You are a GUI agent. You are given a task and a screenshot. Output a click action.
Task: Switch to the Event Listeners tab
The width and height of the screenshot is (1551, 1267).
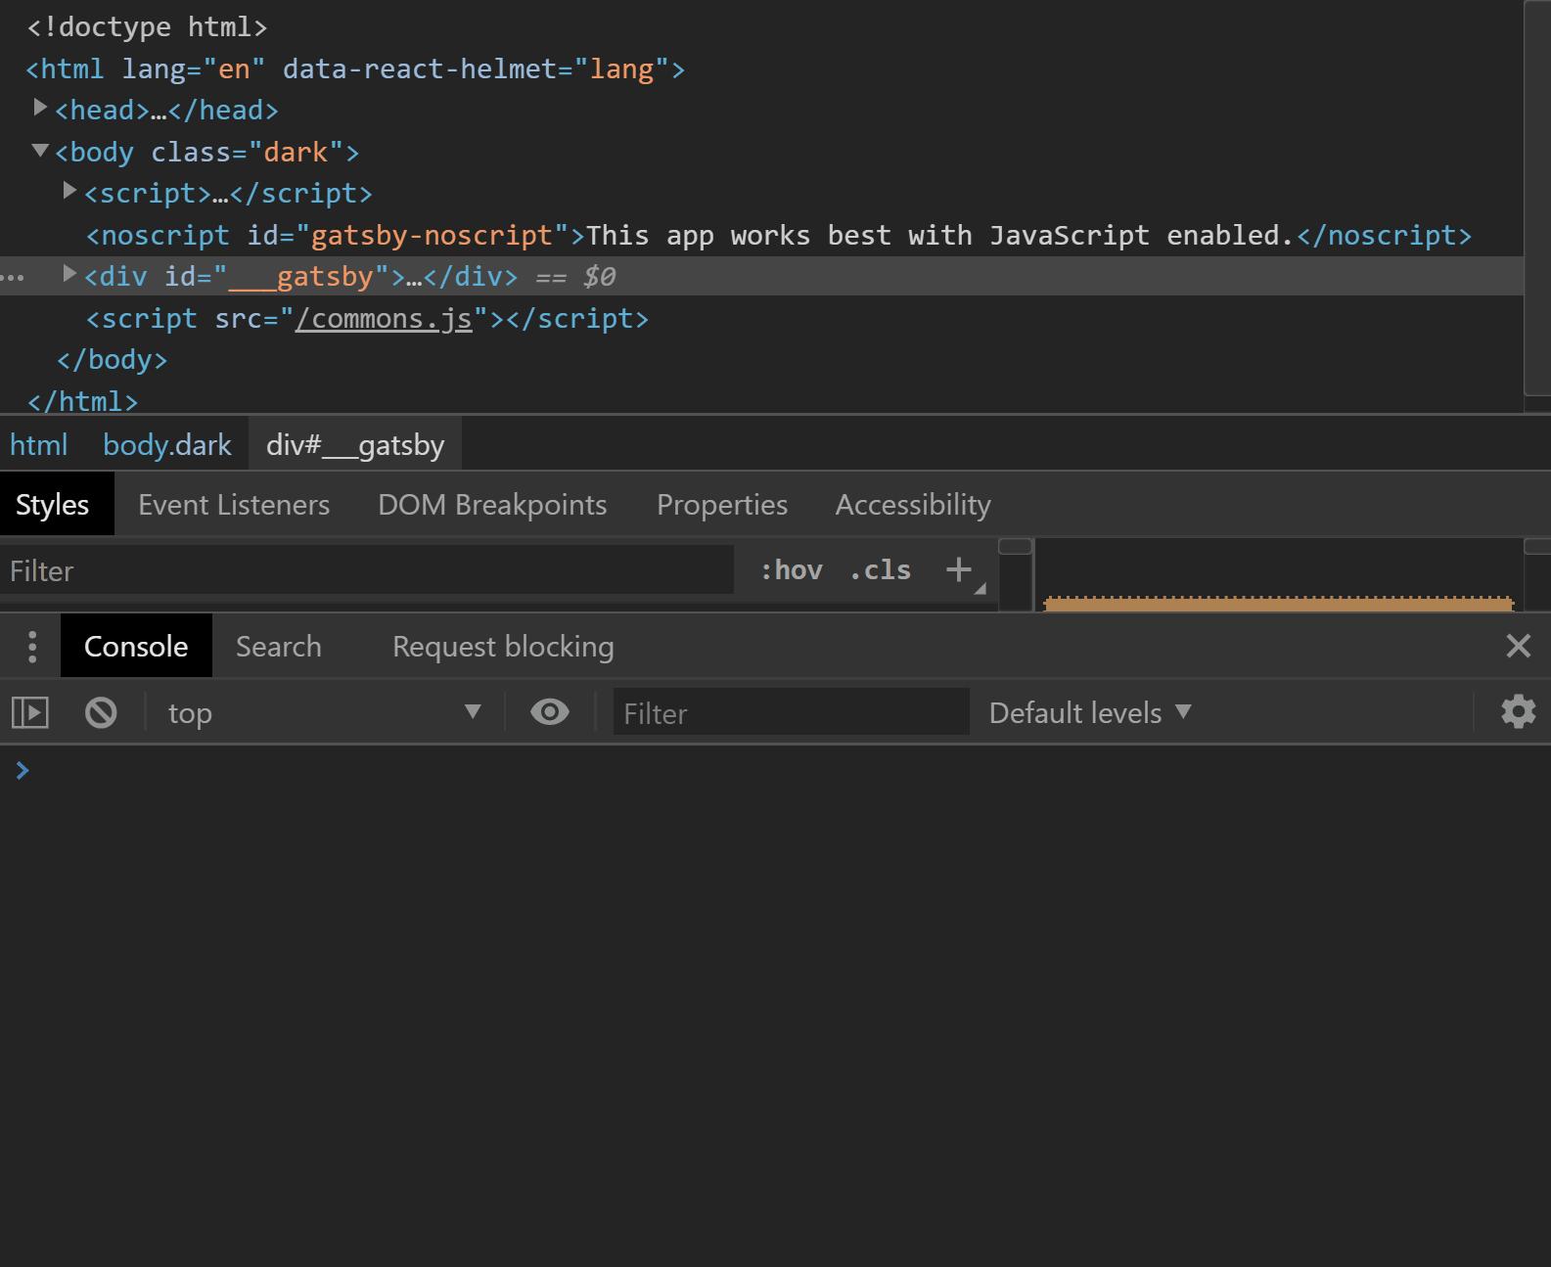(x=234, y=505)
